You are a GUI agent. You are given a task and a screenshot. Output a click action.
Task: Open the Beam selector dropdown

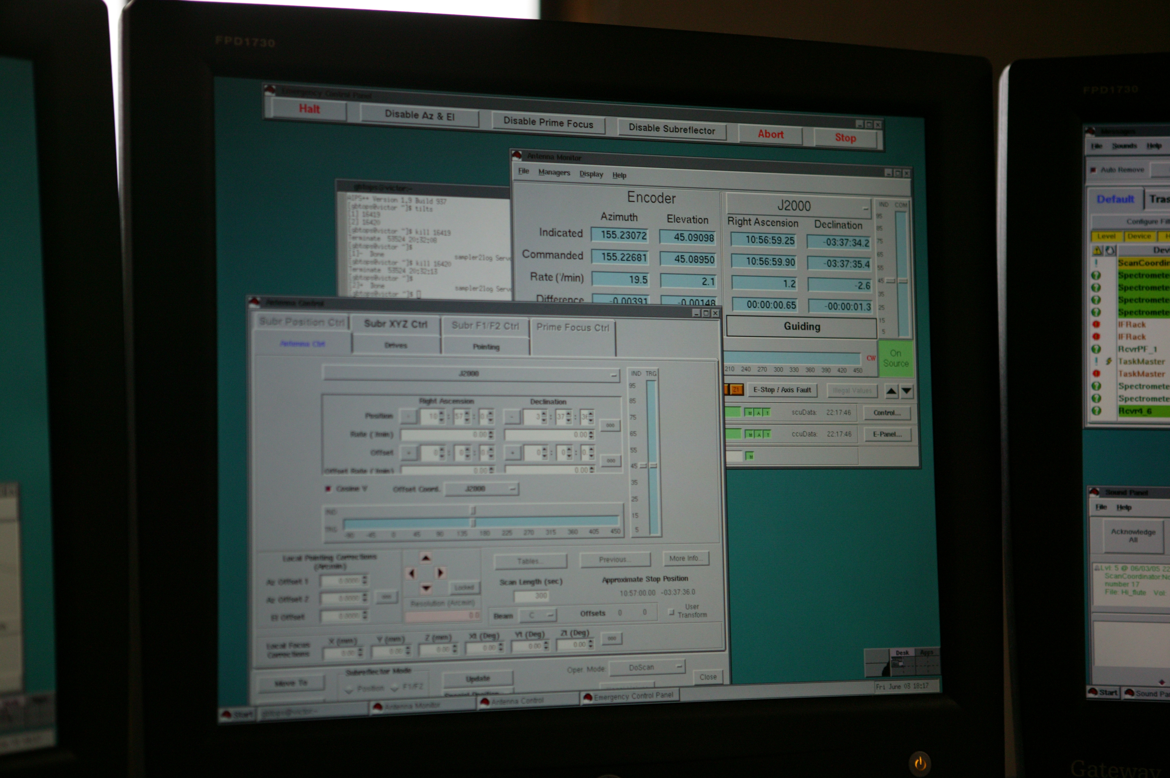(x=537, y=615)
